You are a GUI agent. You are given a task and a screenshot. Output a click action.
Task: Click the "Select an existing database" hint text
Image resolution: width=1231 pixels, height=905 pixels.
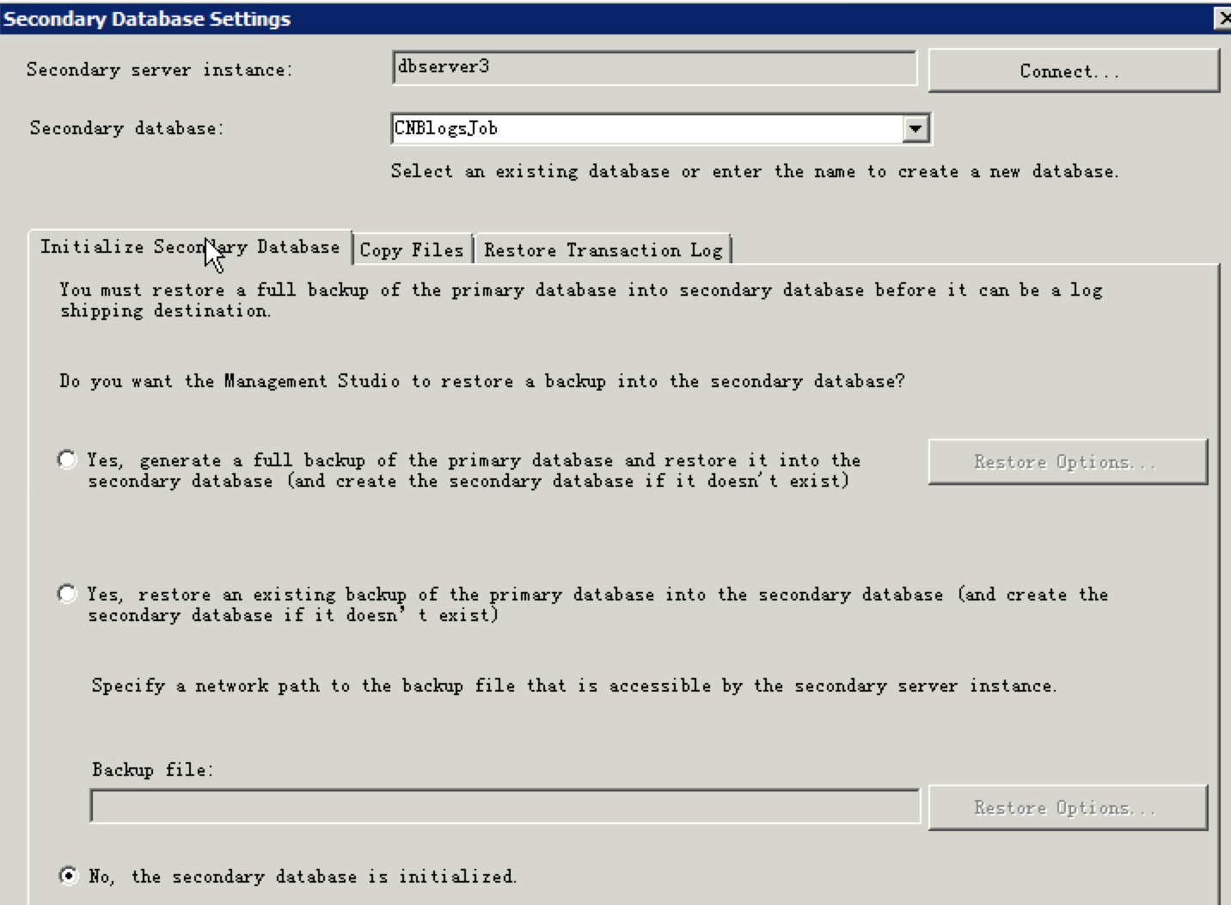click(x=754, y=171)
